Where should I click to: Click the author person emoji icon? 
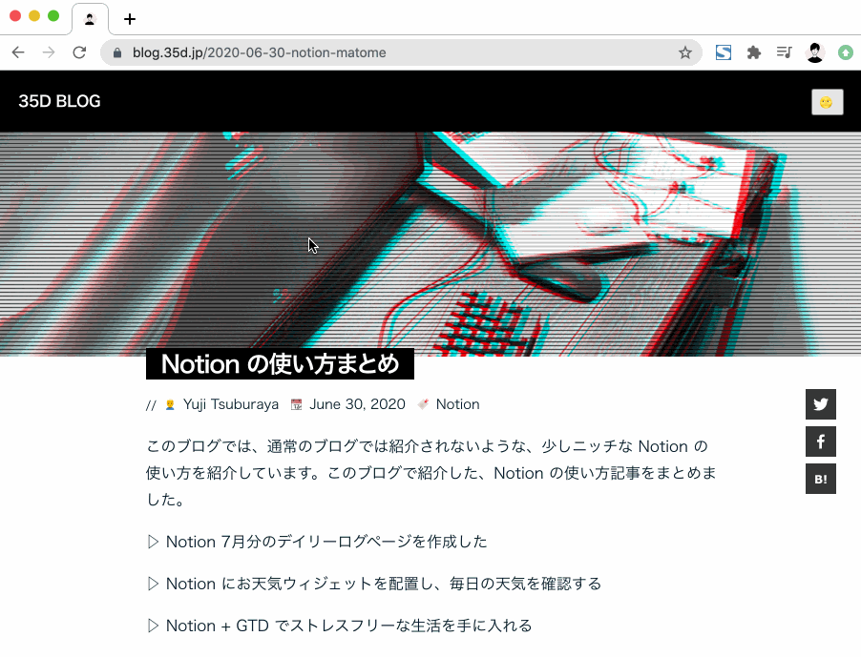[x=170, y=404]
